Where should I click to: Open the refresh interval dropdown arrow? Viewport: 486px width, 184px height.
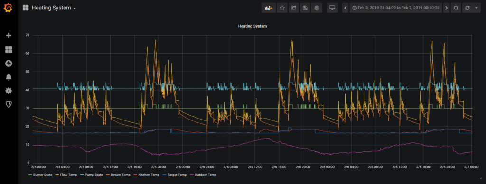476,8
